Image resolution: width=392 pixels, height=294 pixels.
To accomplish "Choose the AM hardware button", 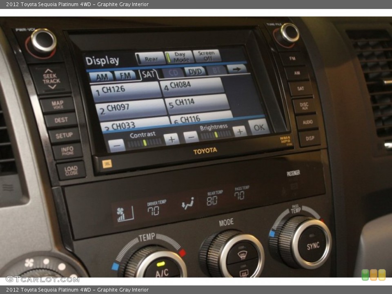I will coord(297,73).
